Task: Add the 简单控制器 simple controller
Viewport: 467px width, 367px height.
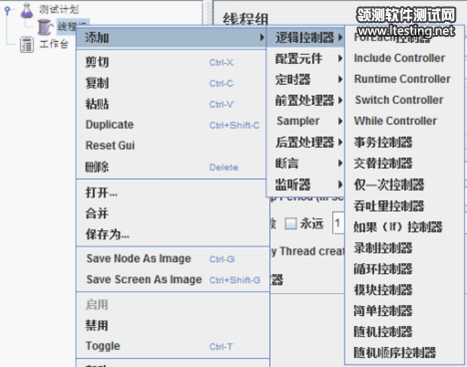Action: coord(404,311)
